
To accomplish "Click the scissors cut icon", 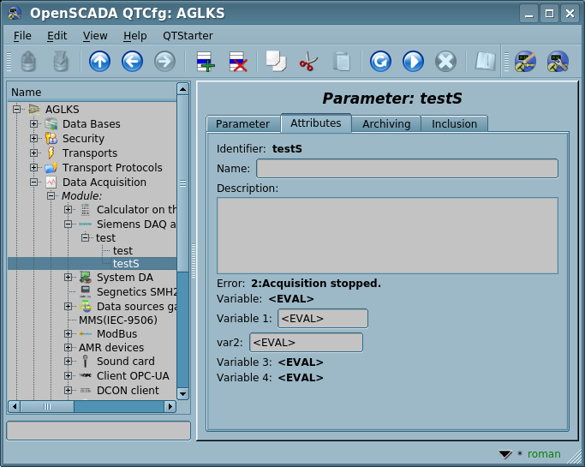I will pyautogui.click(x=308, y=62).
